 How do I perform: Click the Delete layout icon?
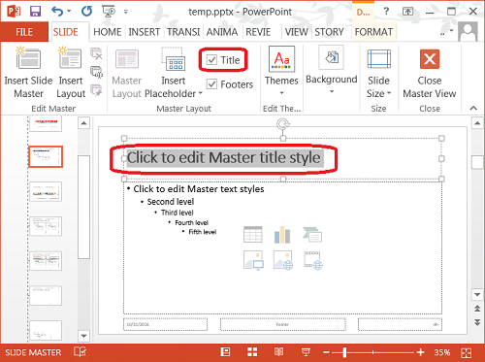point(96,54)
